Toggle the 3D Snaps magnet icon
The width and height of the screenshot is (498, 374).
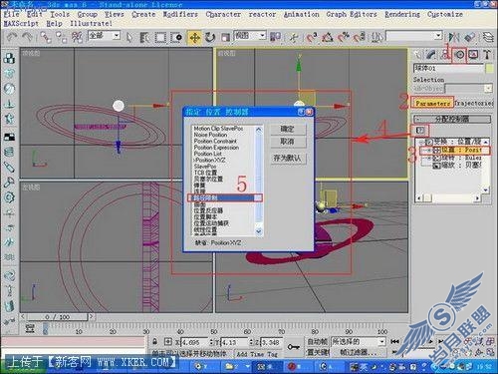tap(312, 37)
